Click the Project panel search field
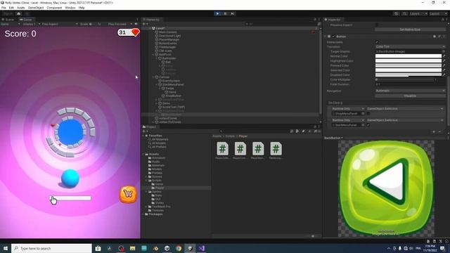Image resolution: width=450 pixels, height=253 pixels. coord(255,131)
